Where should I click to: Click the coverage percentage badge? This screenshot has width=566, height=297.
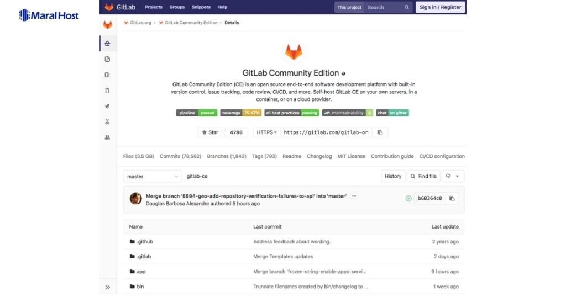click(x=241, y=113)
